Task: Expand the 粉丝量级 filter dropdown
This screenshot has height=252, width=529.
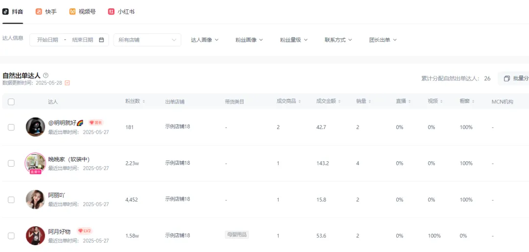Action: (x=293, y=40)
